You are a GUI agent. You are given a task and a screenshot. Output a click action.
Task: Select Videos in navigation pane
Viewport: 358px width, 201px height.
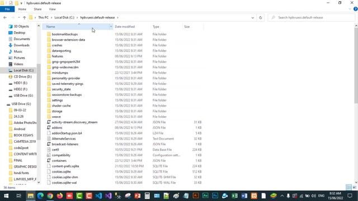click(x=18, y=64)
